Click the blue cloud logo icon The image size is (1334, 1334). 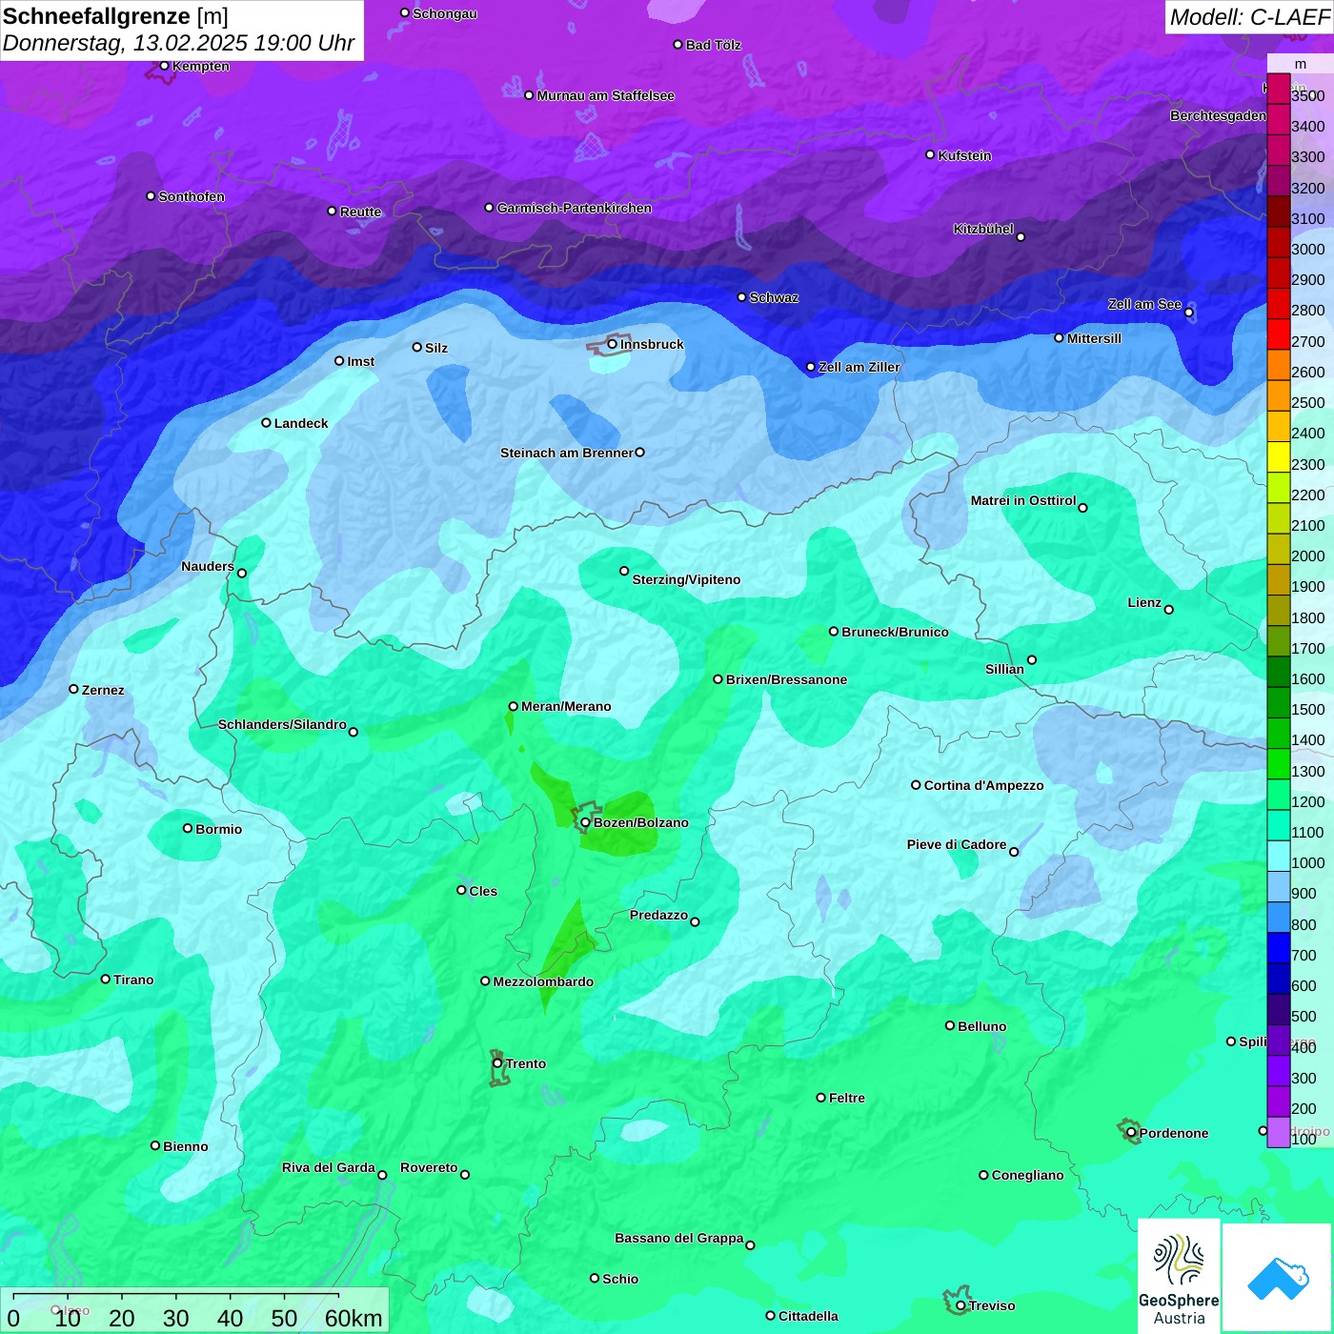1278,1278
